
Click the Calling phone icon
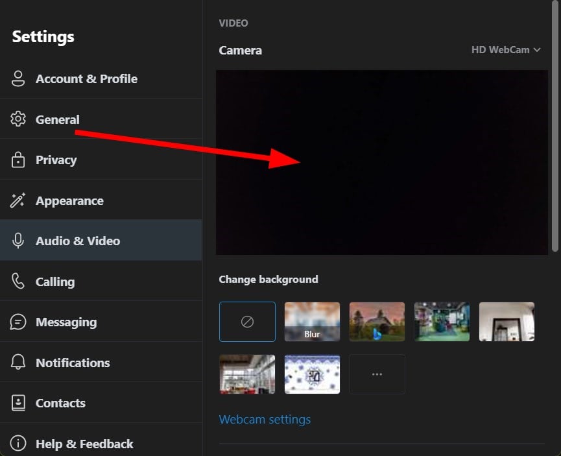pyautogui.click(x=18, y=282)
